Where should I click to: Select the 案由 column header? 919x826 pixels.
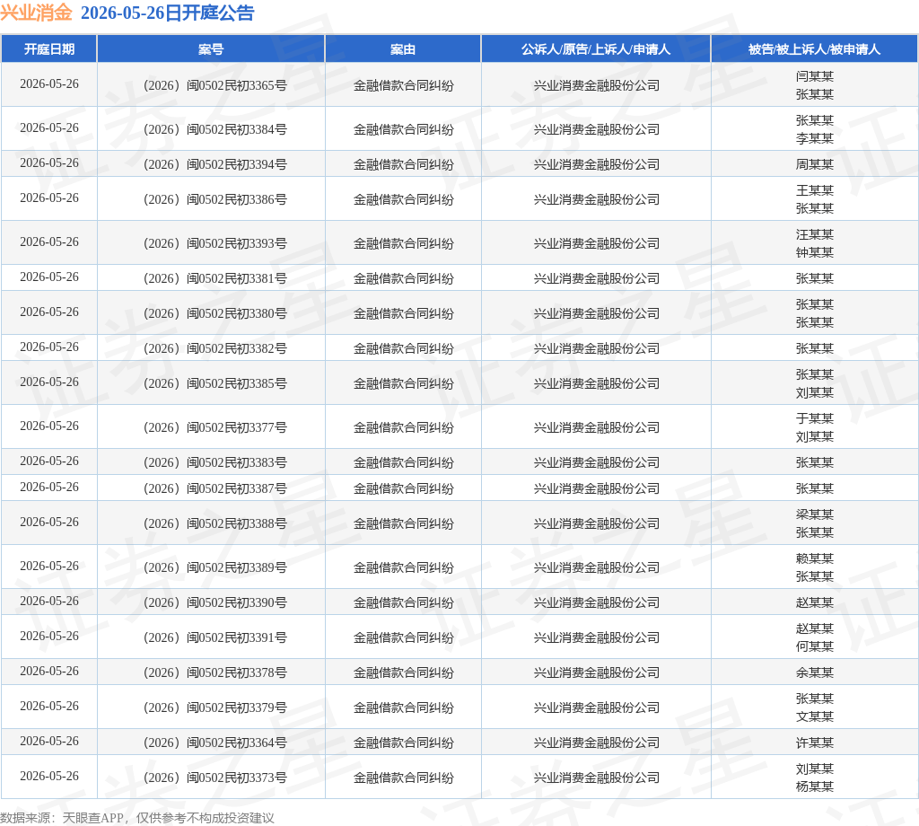[403, 49]
